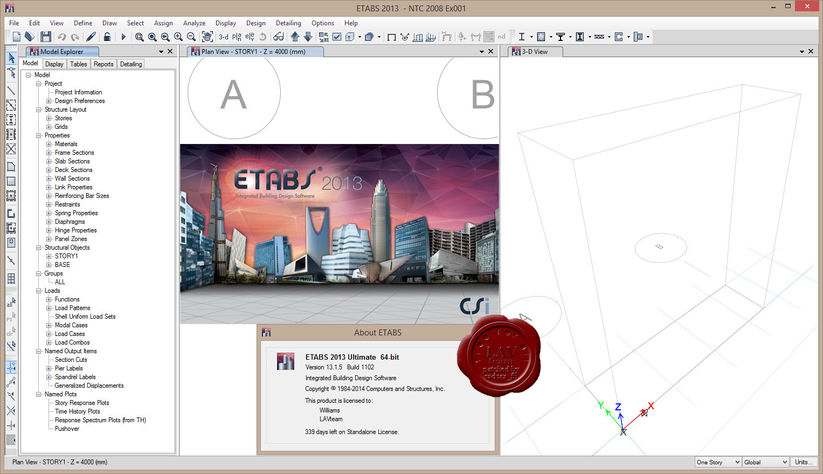Viewport: 823px width, 474px height.
Task: Toggle the model Lock/Unlock padlock
Action: 107,37
